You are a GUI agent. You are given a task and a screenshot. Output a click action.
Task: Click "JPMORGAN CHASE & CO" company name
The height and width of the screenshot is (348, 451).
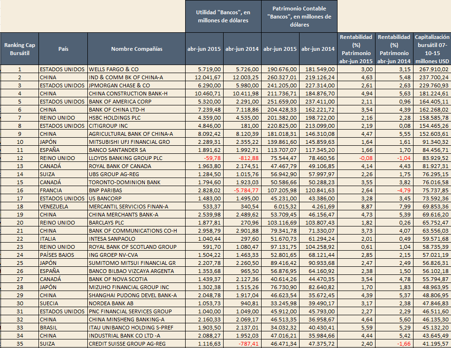pyautogui.click(x=137, y=85)
